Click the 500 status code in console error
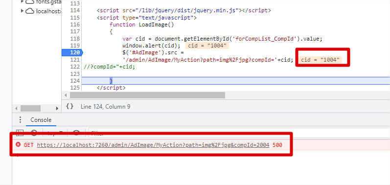The image size is (390, 185). pyautogui.click(x=277, y=145)
